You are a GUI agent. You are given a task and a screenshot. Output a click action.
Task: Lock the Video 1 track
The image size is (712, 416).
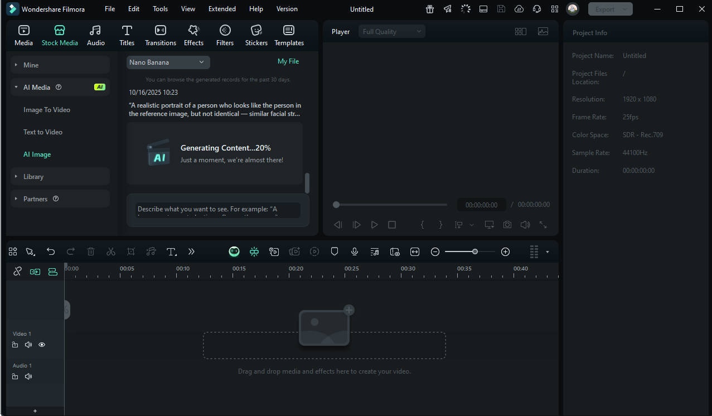tap(15, 345)
